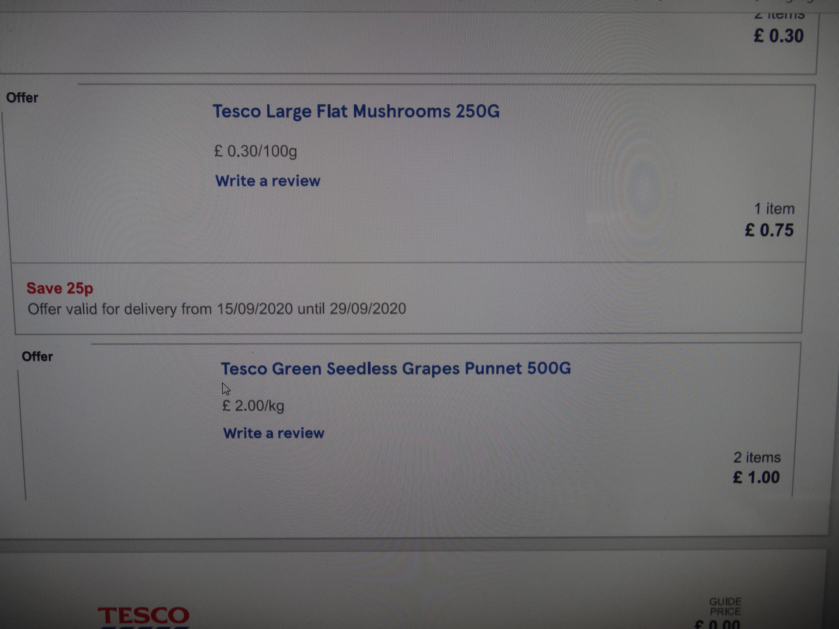Screen dimensions: 839x629
Task: Click the 2 items quantity for grapes
Action: 757,457
